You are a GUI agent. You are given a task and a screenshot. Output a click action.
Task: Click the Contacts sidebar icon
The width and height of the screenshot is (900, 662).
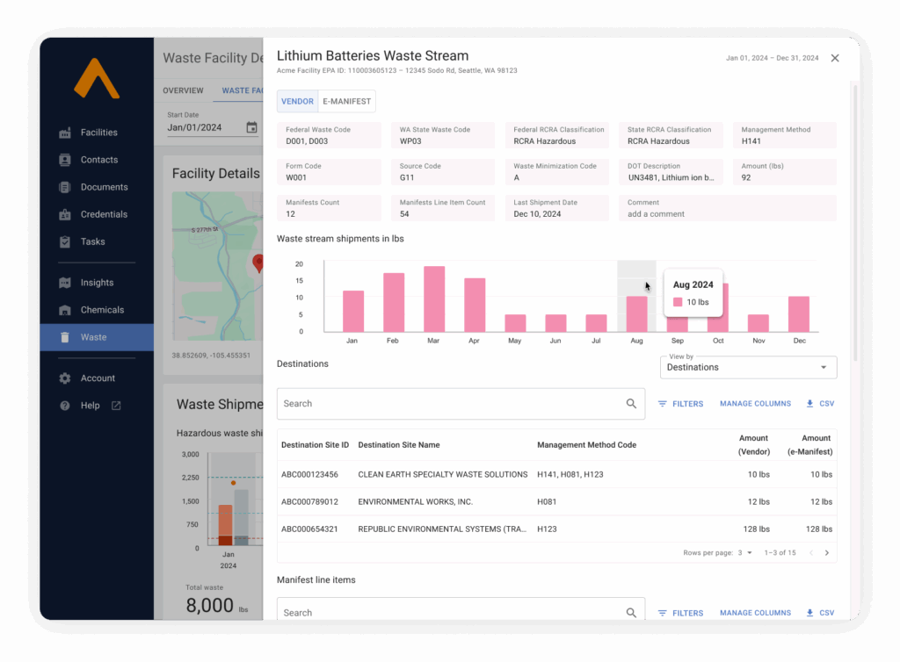pyautogui.click(x=65, y=160)
